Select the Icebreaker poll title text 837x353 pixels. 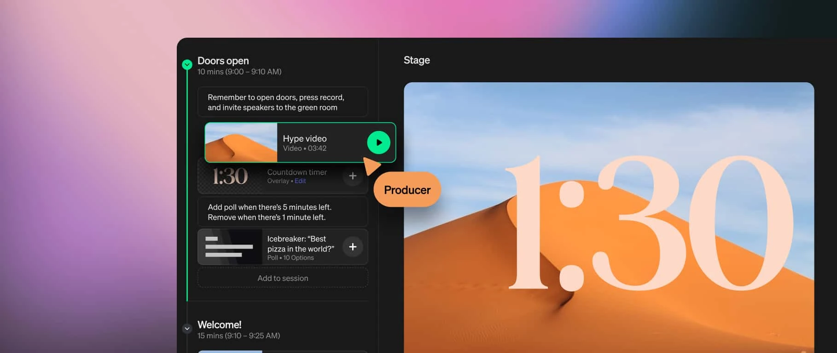click(301, 244)
